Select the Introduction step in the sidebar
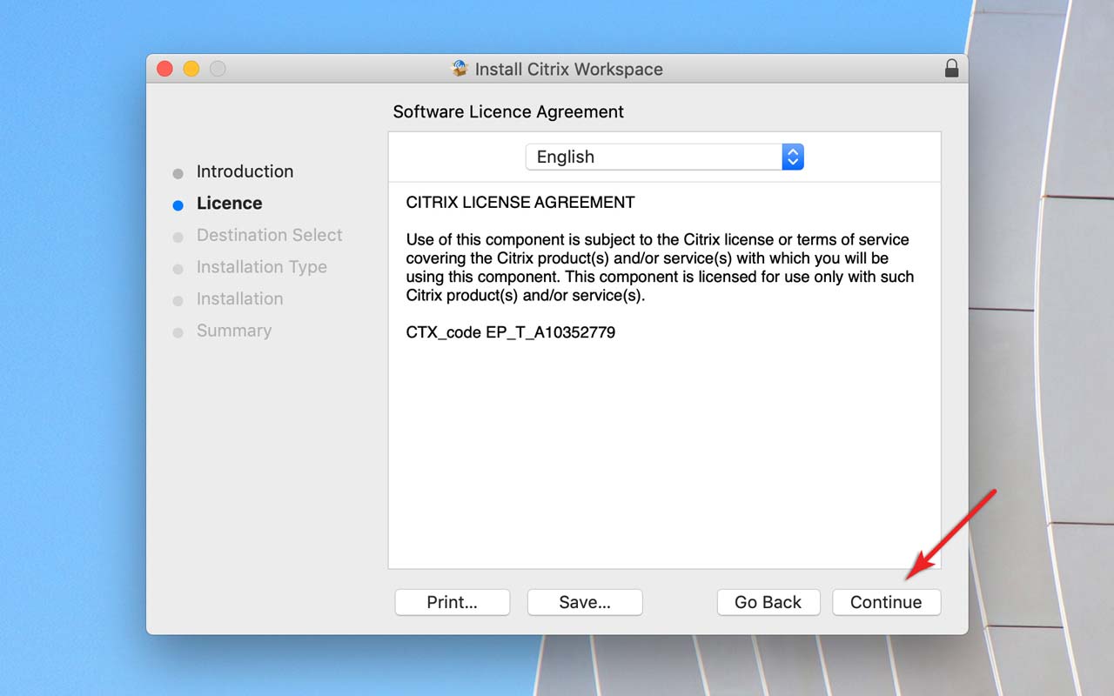The image size is (1114, 696). 245,171
